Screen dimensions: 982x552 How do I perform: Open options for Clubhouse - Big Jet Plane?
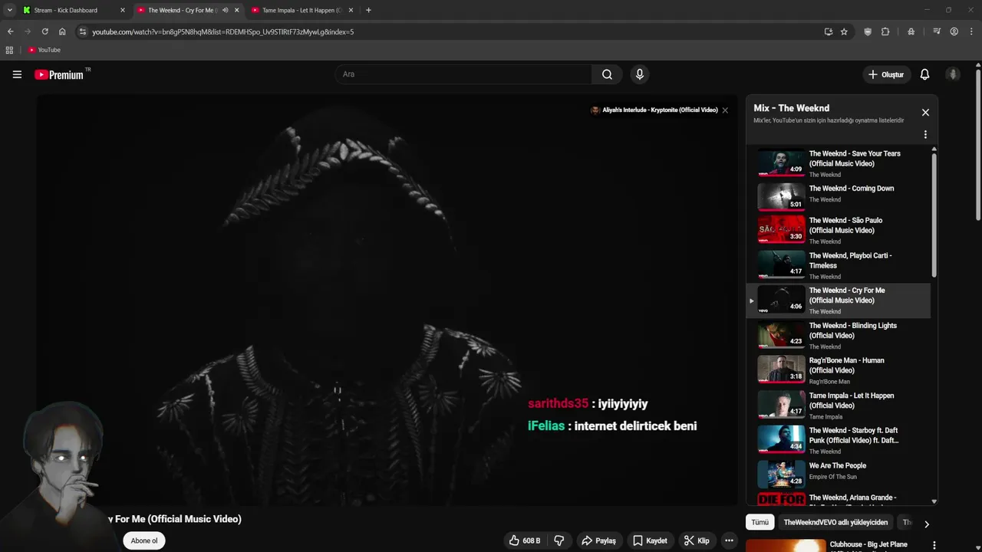coord(934,545)
